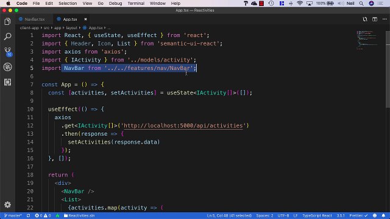Open the Go menu

coord(101,3)
